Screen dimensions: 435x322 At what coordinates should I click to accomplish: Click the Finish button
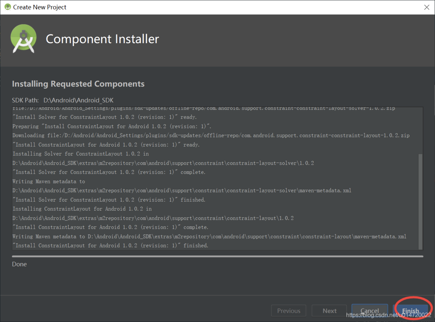(x=410, y=311)
